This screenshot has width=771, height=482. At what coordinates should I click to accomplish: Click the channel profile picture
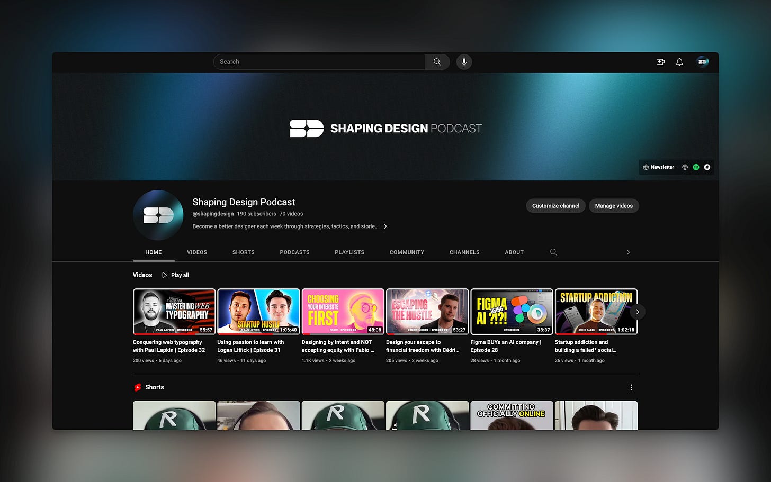pos(158,215)
